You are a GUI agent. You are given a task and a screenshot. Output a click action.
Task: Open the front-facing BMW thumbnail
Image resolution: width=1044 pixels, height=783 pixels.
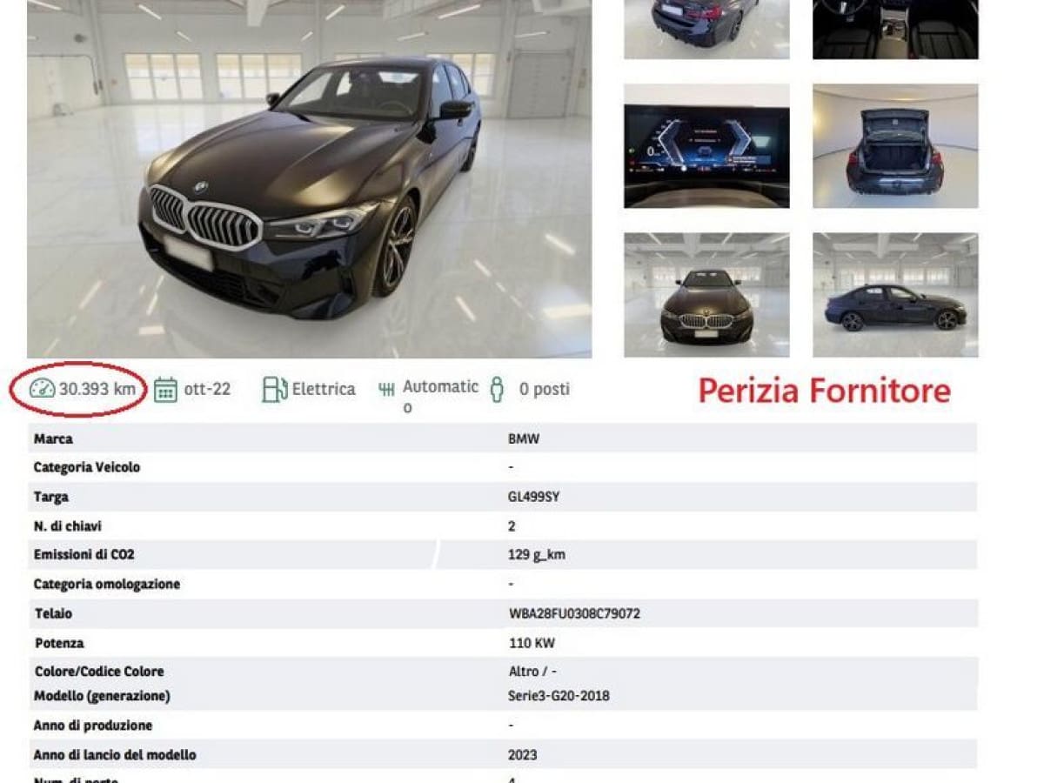click(706, 295)
